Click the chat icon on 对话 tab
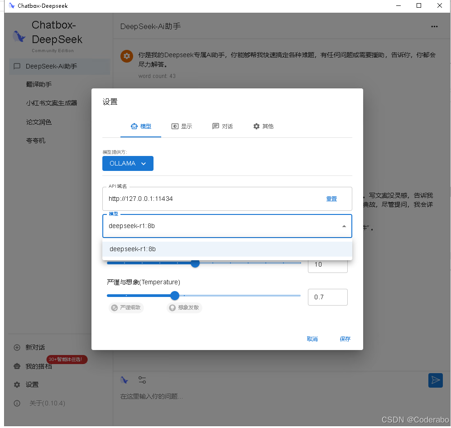The height and width of the screenshot is (428, 451). (x=216, y=126)
